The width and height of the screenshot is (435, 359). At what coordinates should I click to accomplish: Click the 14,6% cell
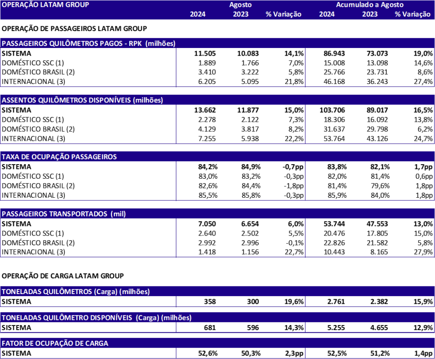pos(423,63)
